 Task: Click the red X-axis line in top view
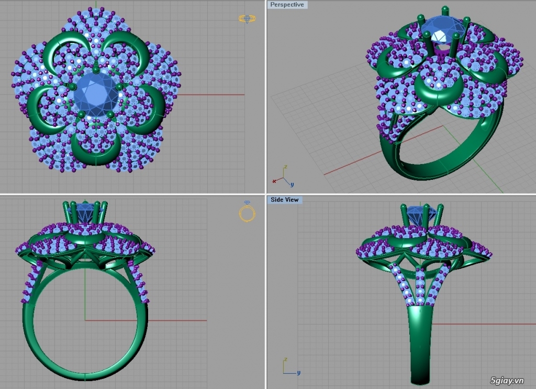[x=220, y=95]
